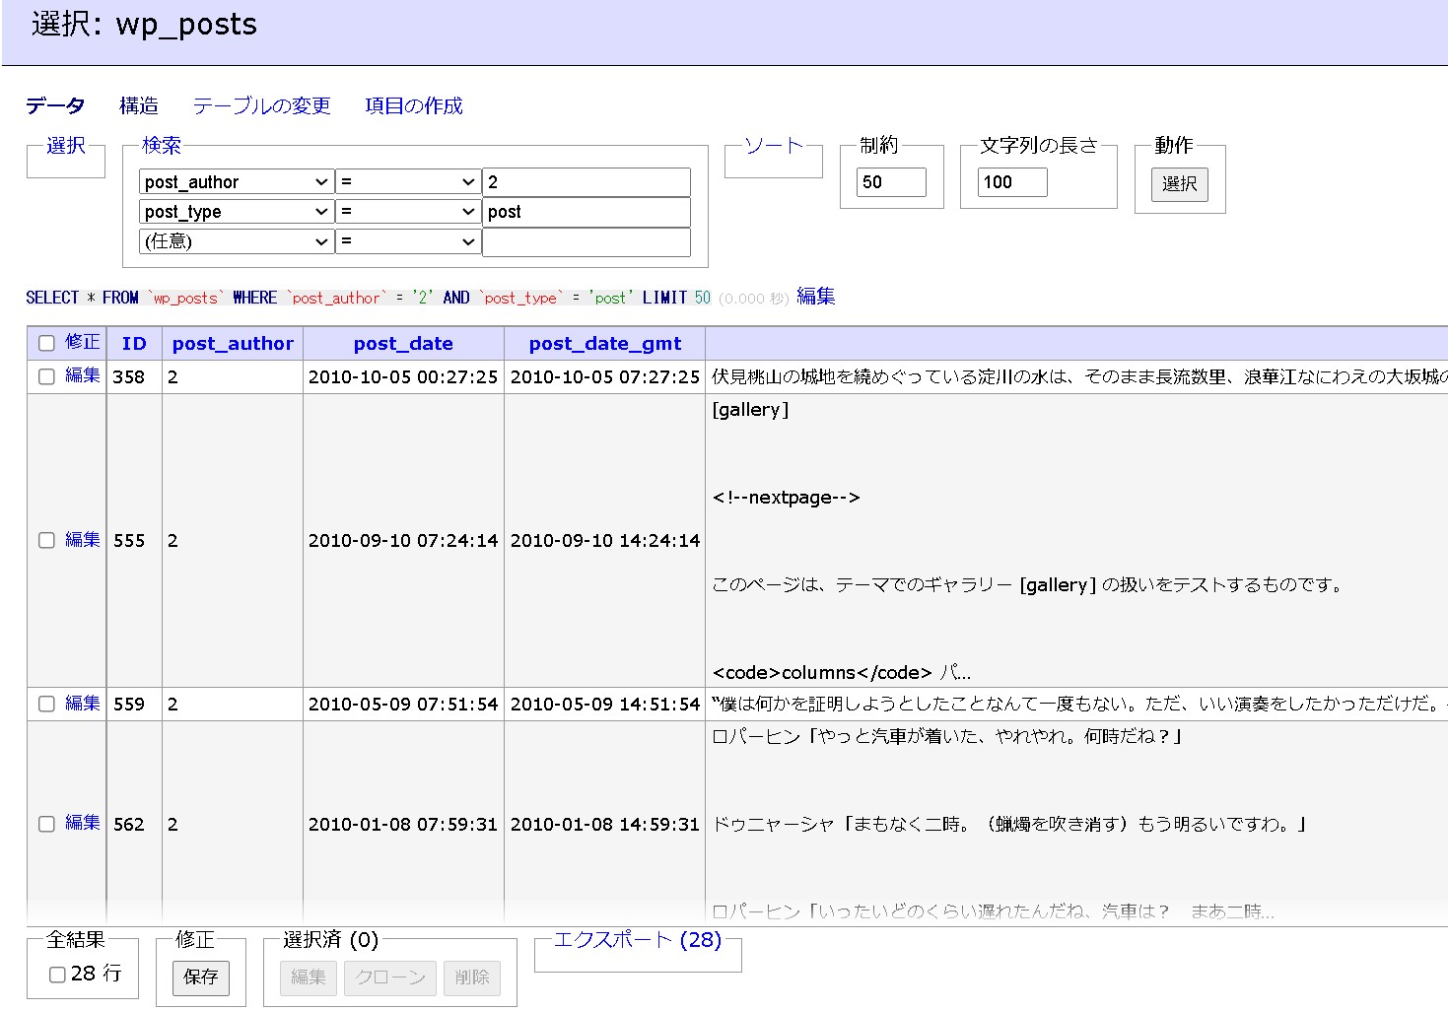Viewport: 1448px width, 1011px height.
Task: Check the row checkbox for post ID 555
Action: point(45,540)
